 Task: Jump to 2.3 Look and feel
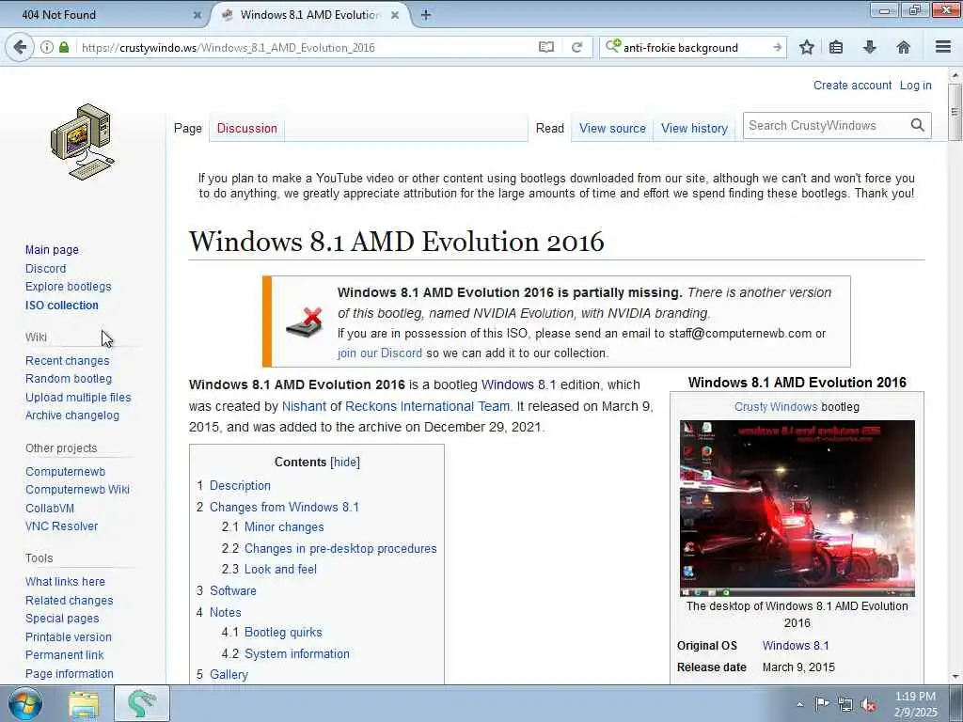coord(280,569)
